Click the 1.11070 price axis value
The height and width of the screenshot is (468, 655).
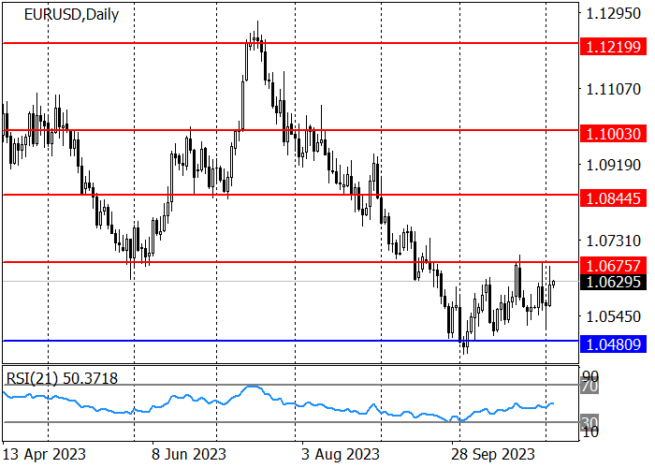(x=613, y=89)
